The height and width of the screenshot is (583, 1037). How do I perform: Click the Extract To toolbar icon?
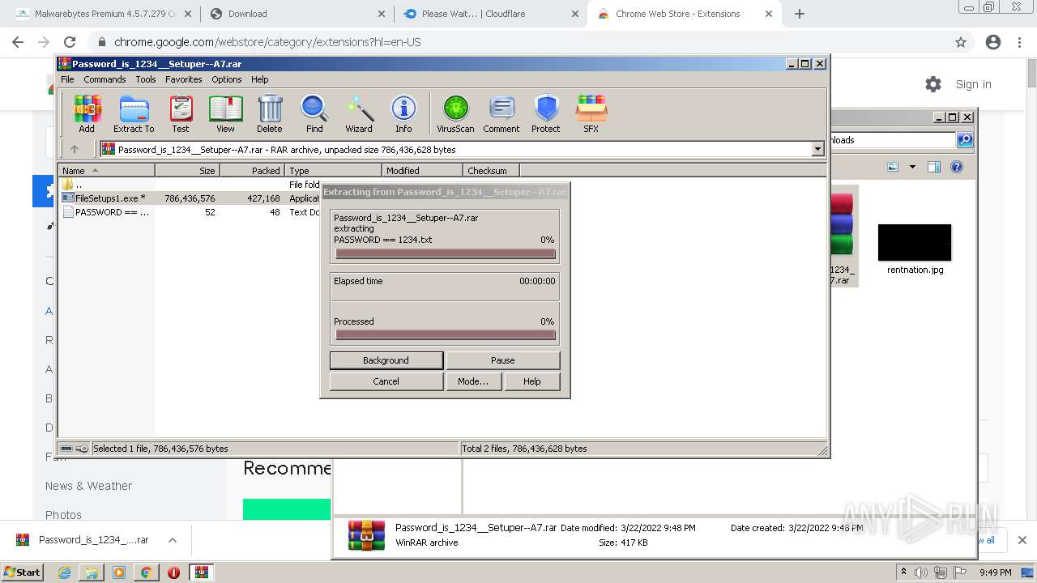click(x=134, y=113)
